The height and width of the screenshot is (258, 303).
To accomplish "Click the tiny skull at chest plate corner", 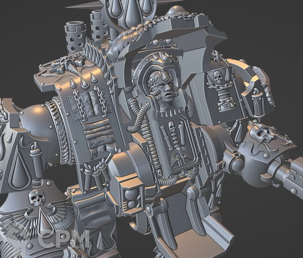I will coord(160,173).
